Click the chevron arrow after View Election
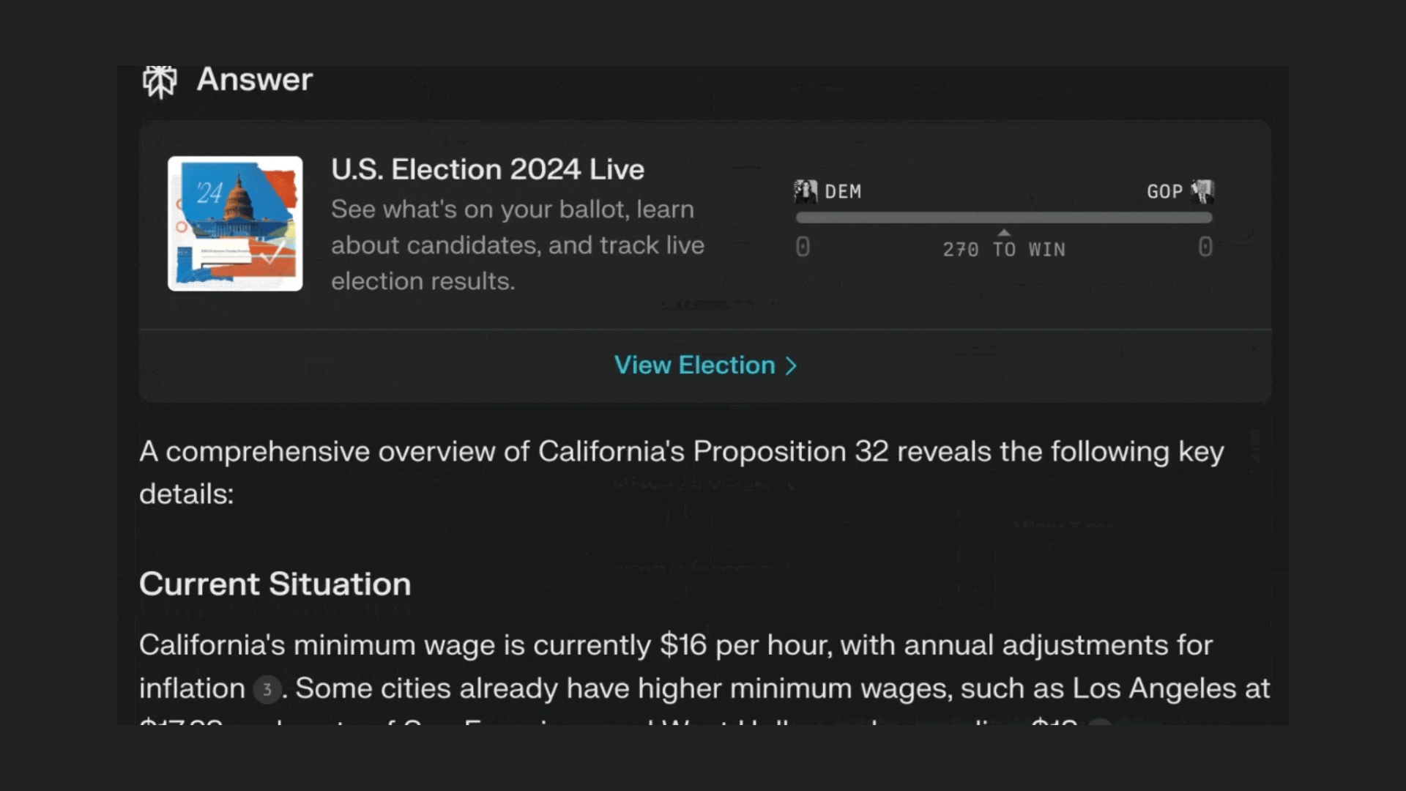 tap(791, 365)
